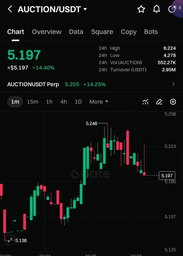Set a price alert using the bell icon
Viewport: 183px width, 256px height.
coord(156,9)
